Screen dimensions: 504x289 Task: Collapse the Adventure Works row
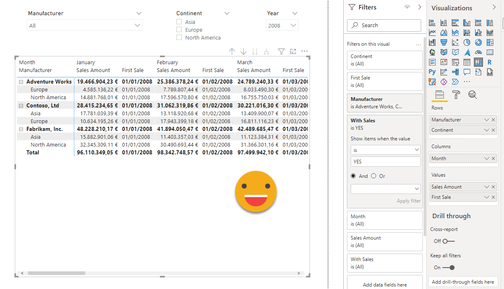tap(21, 82)
